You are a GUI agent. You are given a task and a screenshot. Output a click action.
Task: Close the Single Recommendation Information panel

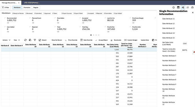pos(193,13)
